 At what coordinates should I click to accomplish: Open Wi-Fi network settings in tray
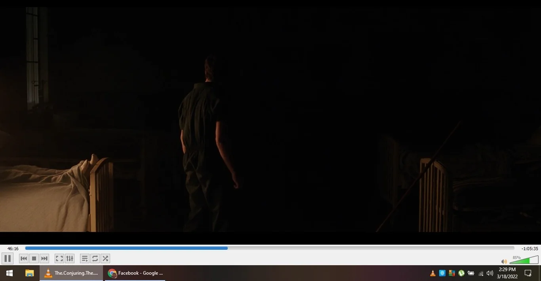481,273
